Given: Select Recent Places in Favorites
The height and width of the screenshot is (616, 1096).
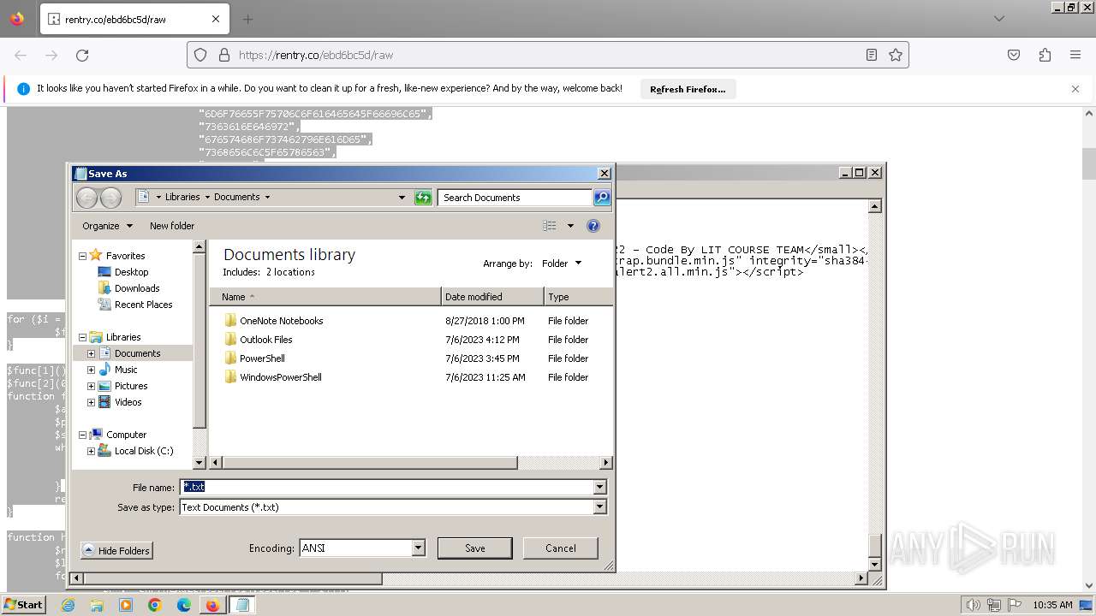Looking at the screenshot, I should pos(143,305).
